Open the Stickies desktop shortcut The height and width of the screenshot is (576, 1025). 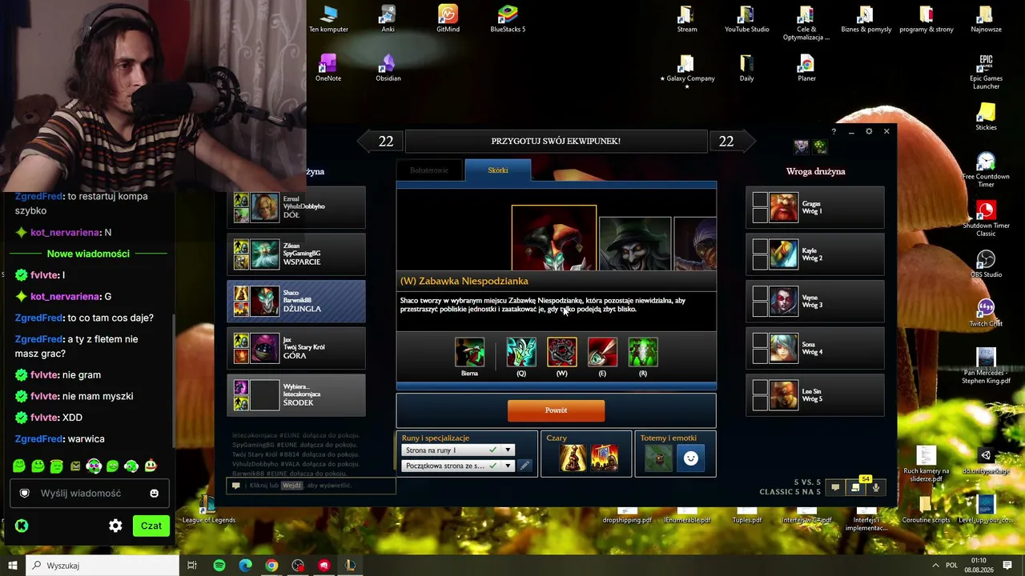(x=986, y=117)
